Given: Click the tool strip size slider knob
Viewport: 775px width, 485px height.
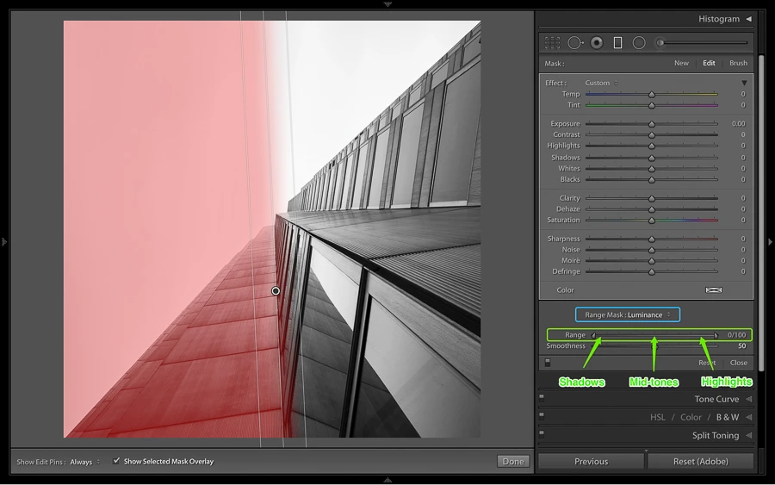Looking at the screenshot, I should point(660,43).
